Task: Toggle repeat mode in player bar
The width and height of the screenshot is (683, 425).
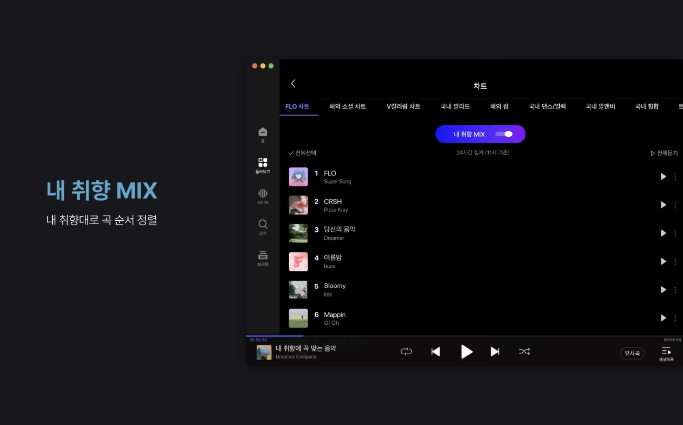Action: coord(406,352)
